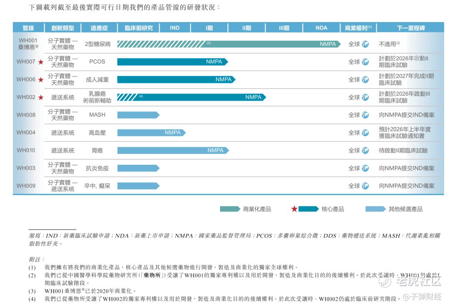Click the WH004 高血壓 progress bar
450x307 pixels.
[x=152, y=133]
